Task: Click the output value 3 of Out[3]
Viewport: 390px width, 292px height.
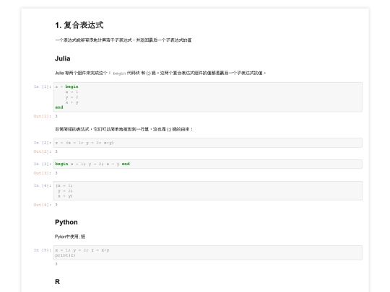Action: tap(56, 173)
